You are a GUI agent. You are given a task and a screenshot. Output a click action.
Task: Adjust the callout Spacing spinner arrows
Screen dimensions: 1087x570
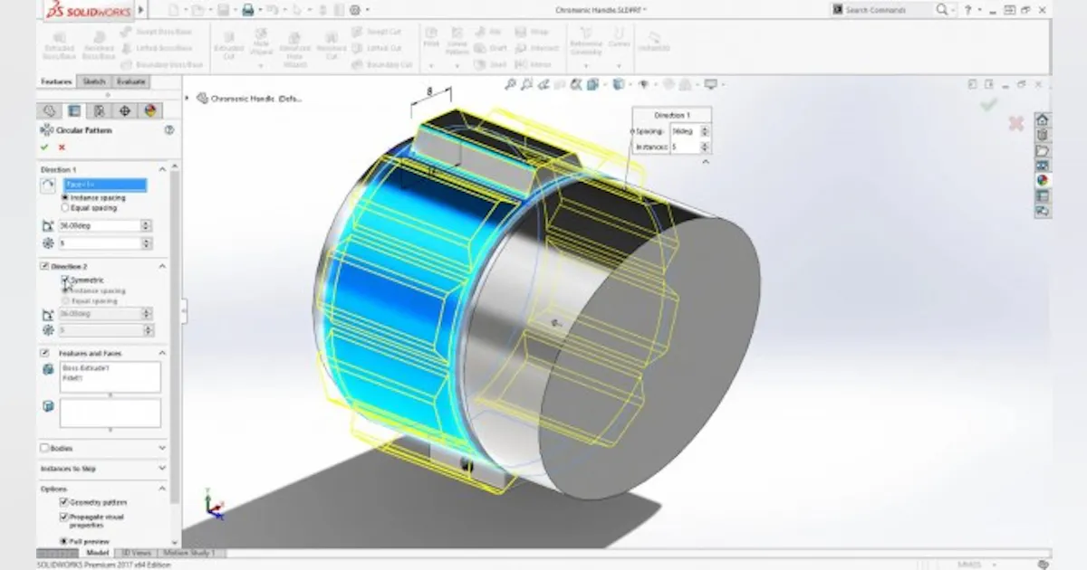[x=705, y=131]
